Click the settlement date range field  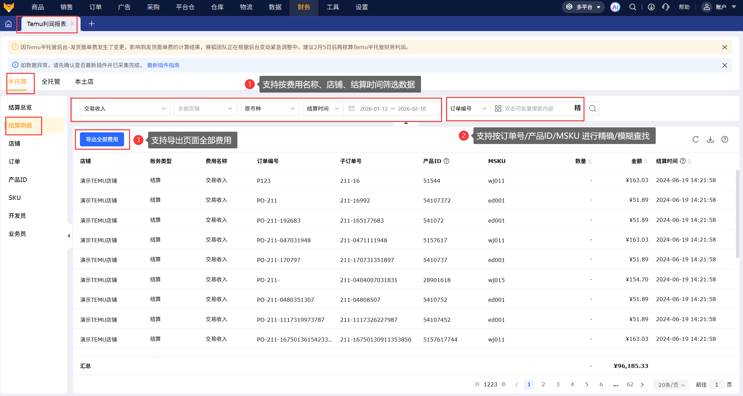tap(393, 109)
